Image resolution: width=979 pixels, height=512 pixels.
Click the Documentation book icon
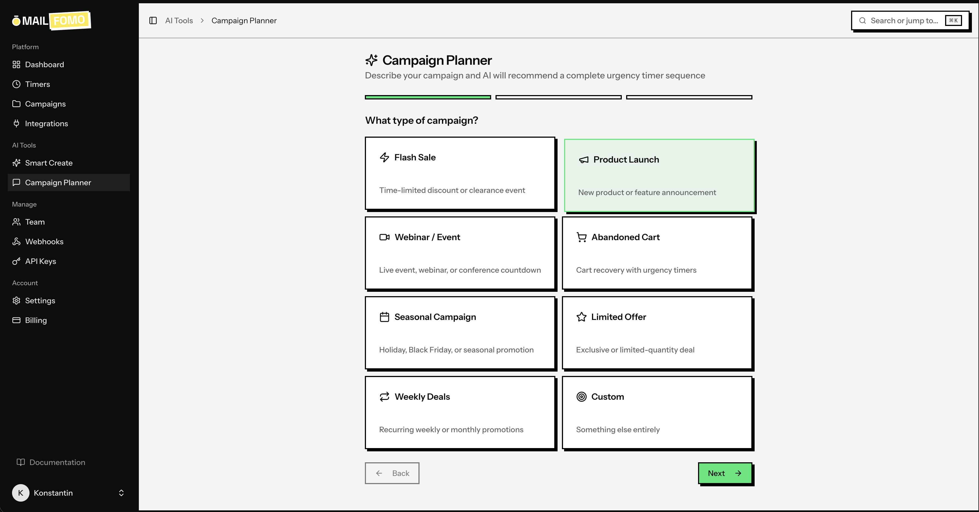[20, 462]
